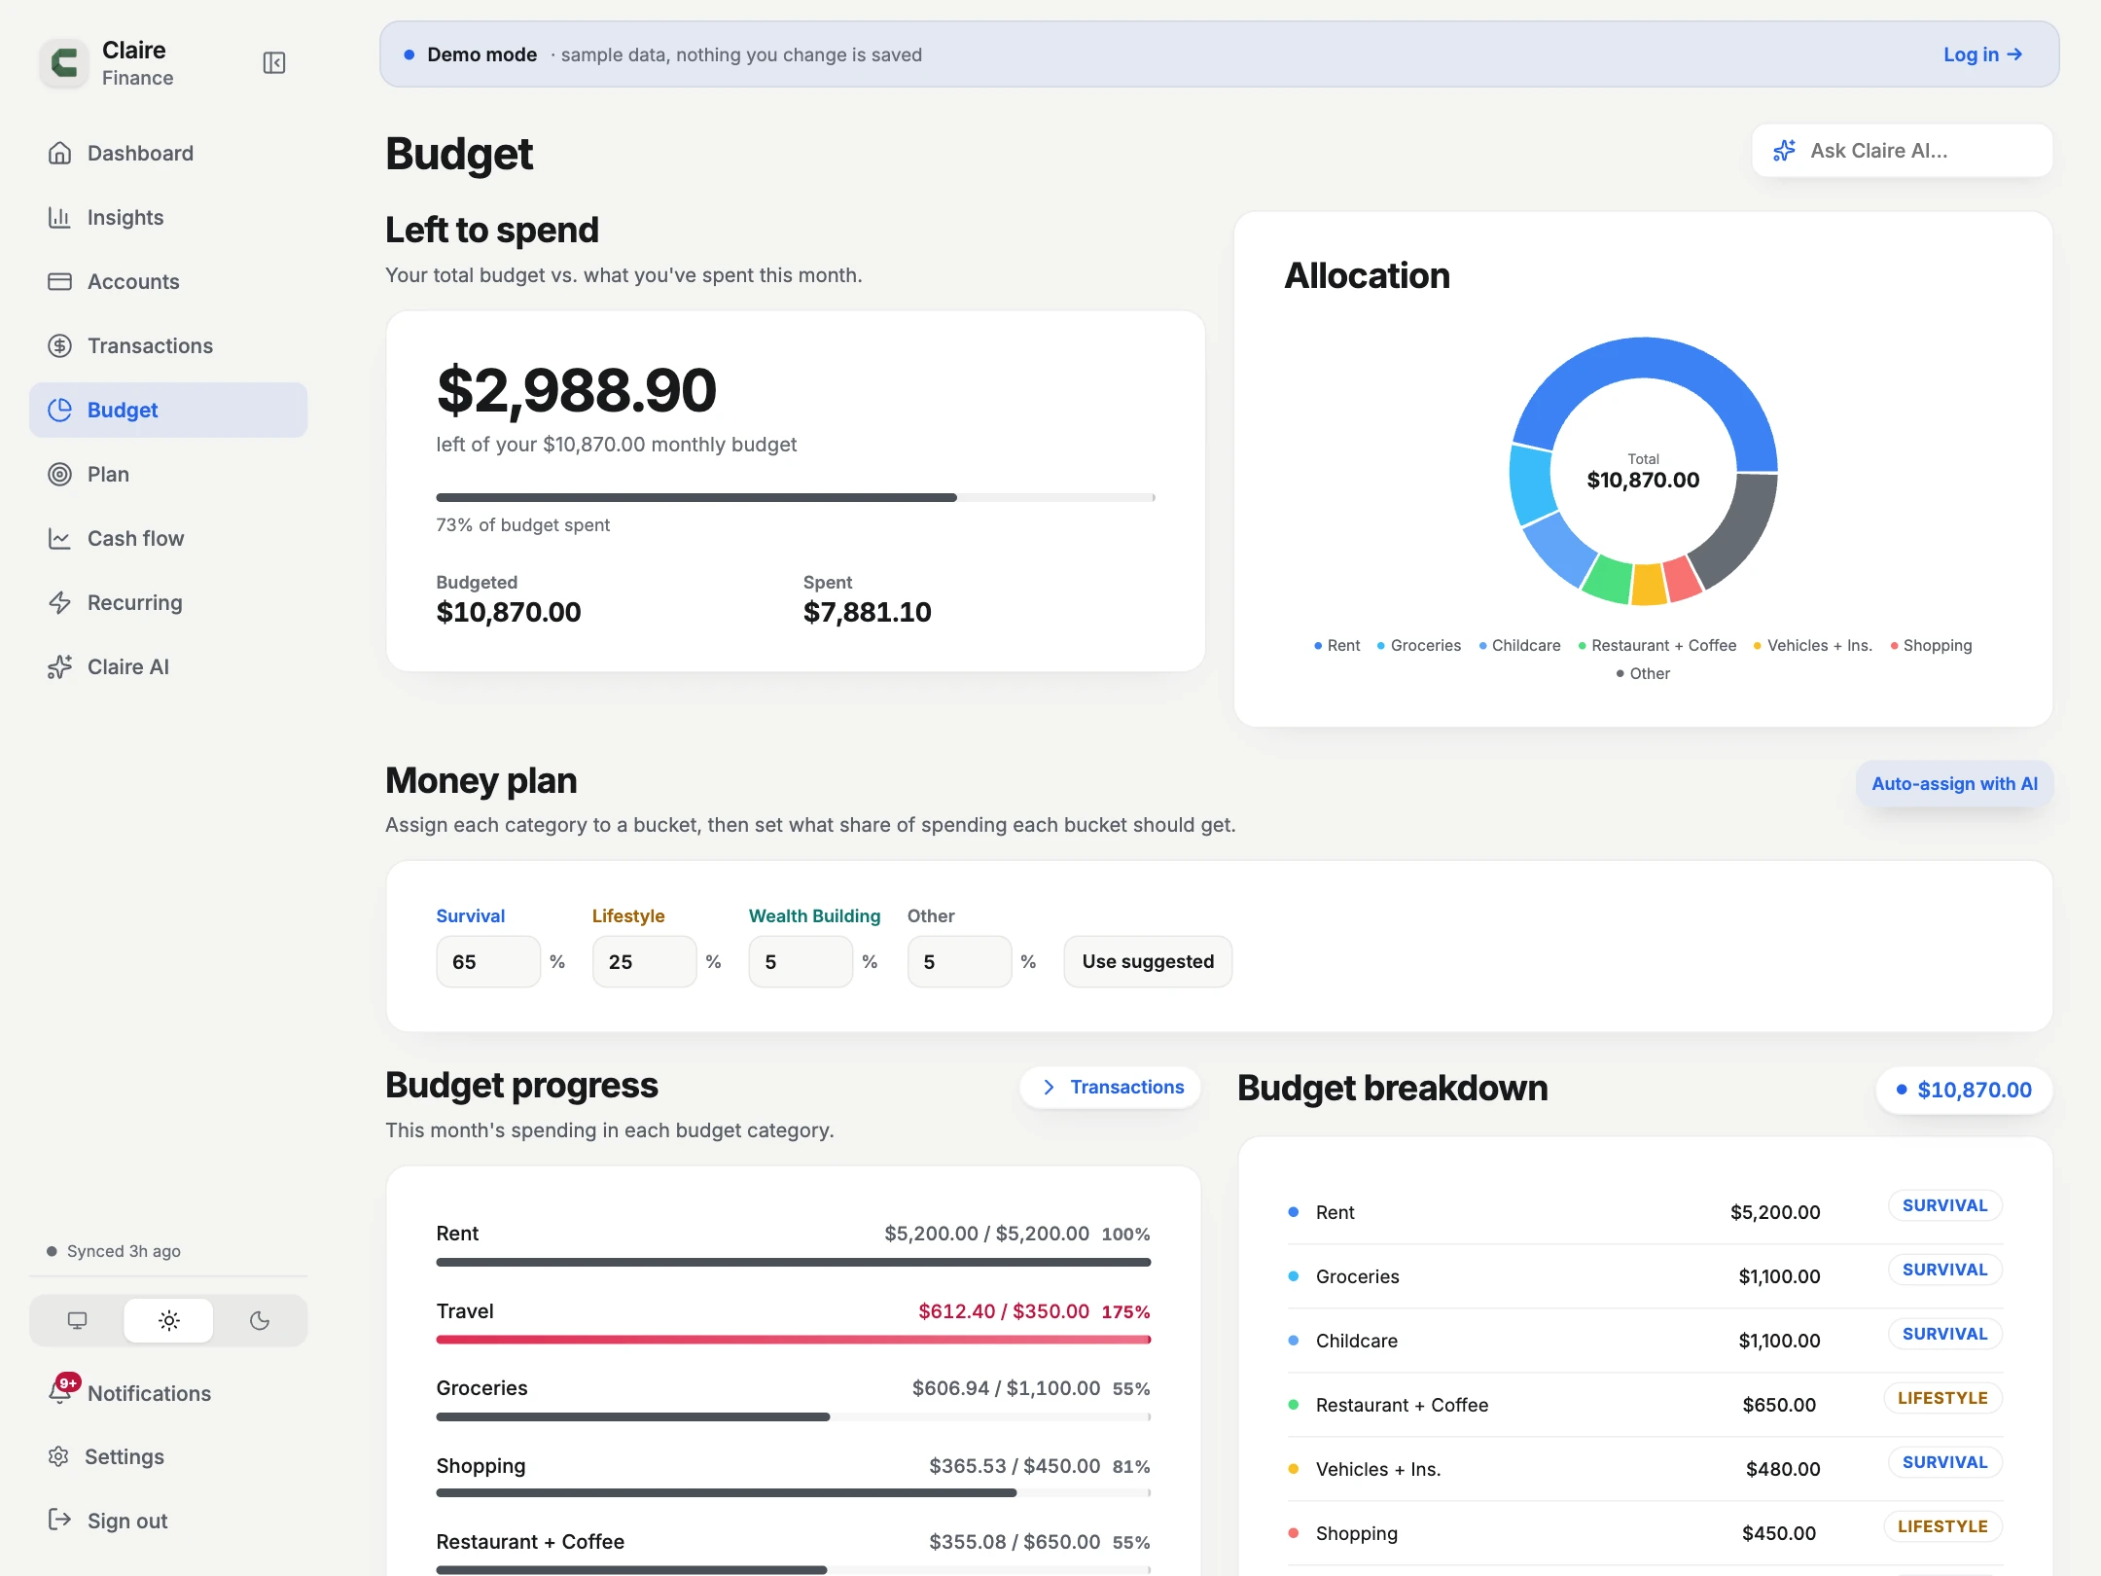Image resolution: width=2101 pixels, height=1576 pixels.
Task: Change SURVIVAL tag on Vehicles + Ins.
Action: click(1944, 1462)
